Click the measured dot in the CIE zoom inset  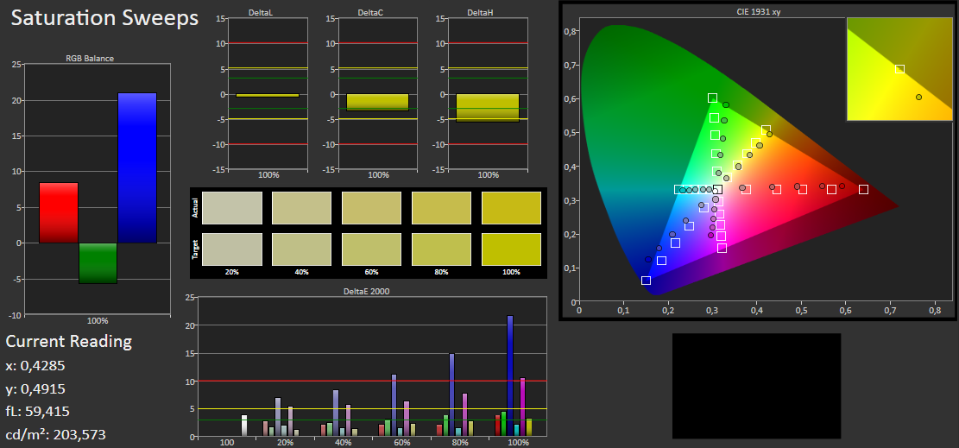tap(918, 97)
